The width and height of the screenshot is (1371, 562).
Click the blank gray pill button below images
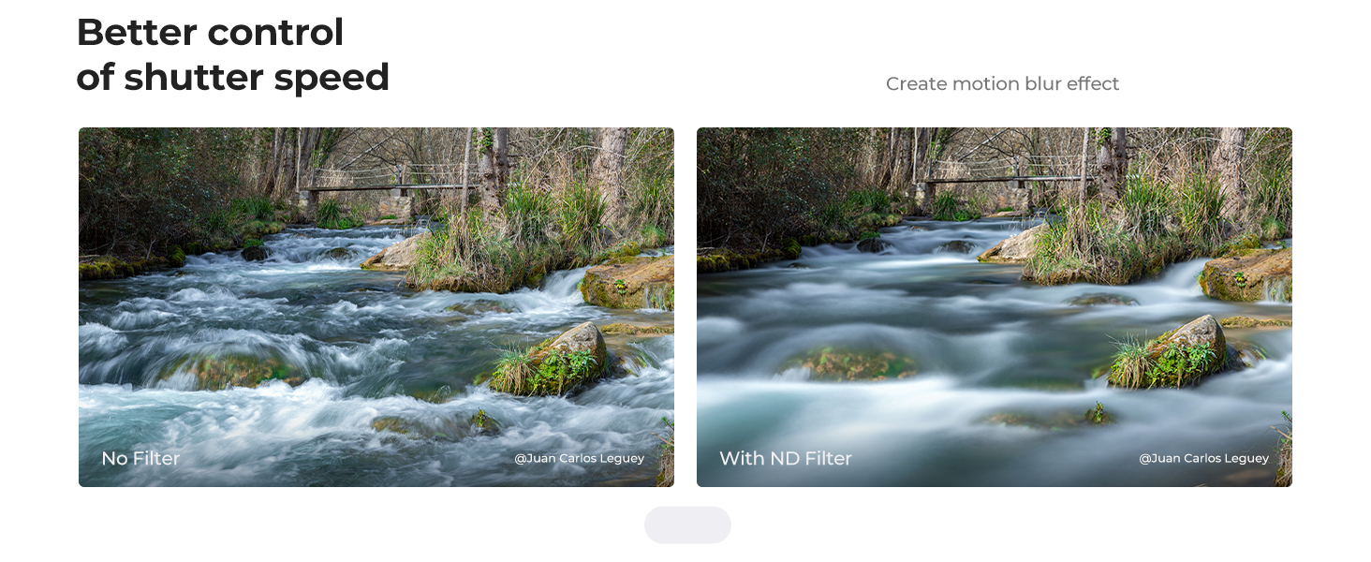click(x=687, y=525)
